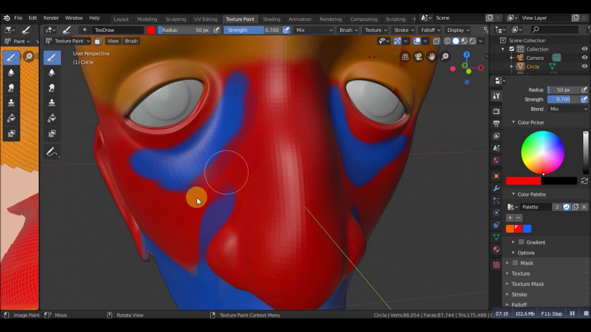Open the Blend mode Mix dropdown in header
This screenshot has width=591, height=332.
coord(314,30)
